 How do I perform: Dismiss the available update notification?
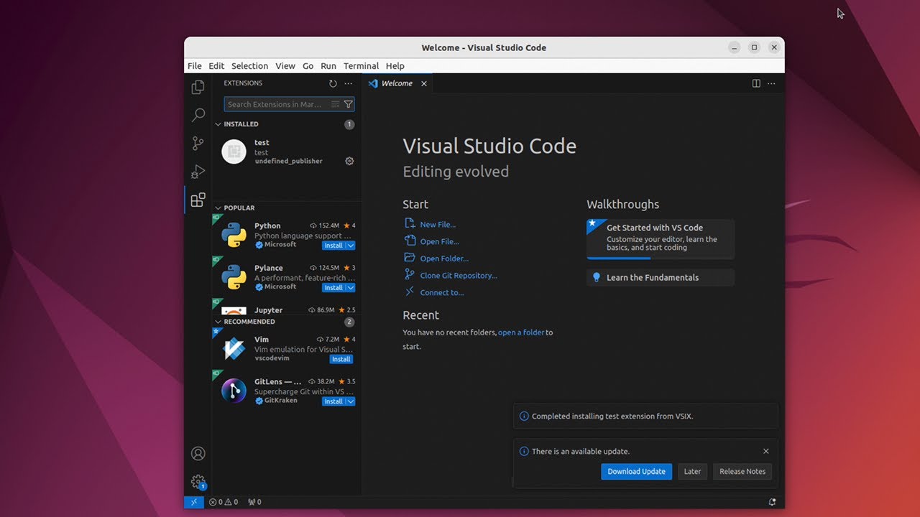[766, 451]
